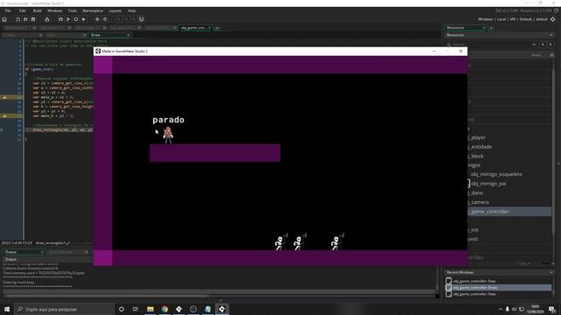
Task: Select the block object in resource tree
Action: pyautogui.click(x=476, y=156)
